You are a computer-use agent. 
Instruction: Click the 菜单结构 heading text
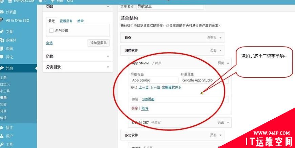pos(129,18)
